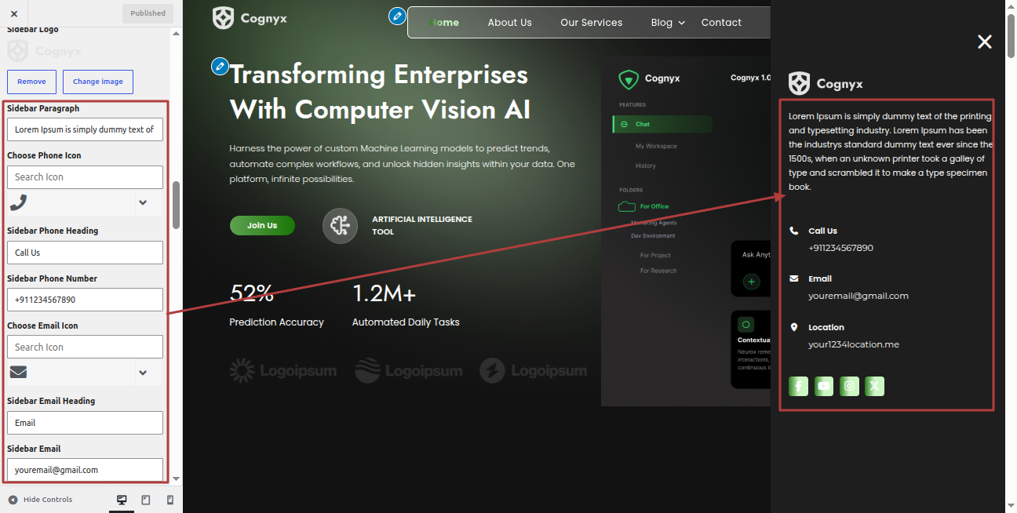Click the Join Us green button
This screenshot has width=1017, height=513.
262,225
